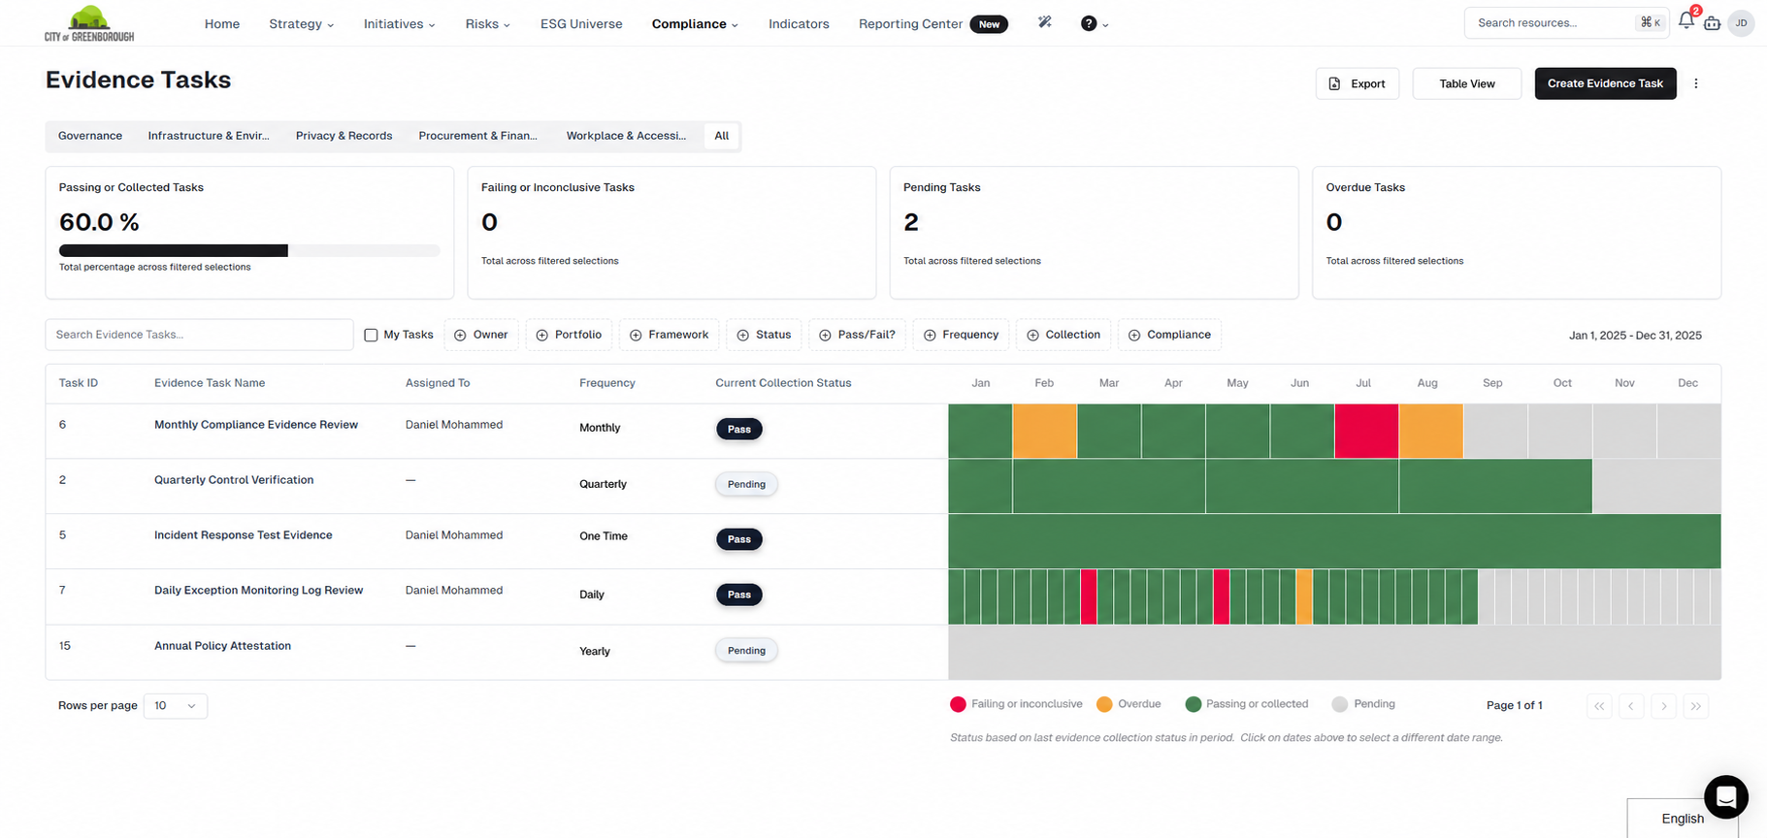Open the Frequency filter
The height and width of the screenshot is (838, 1767).
[x=961, y=335]
